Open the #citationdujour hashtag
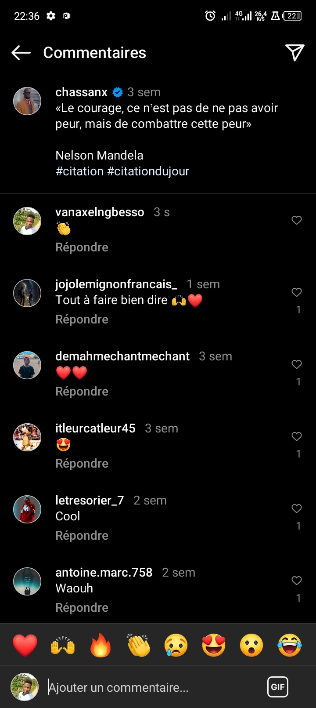316x708 pixels. (x=148, y=171)
